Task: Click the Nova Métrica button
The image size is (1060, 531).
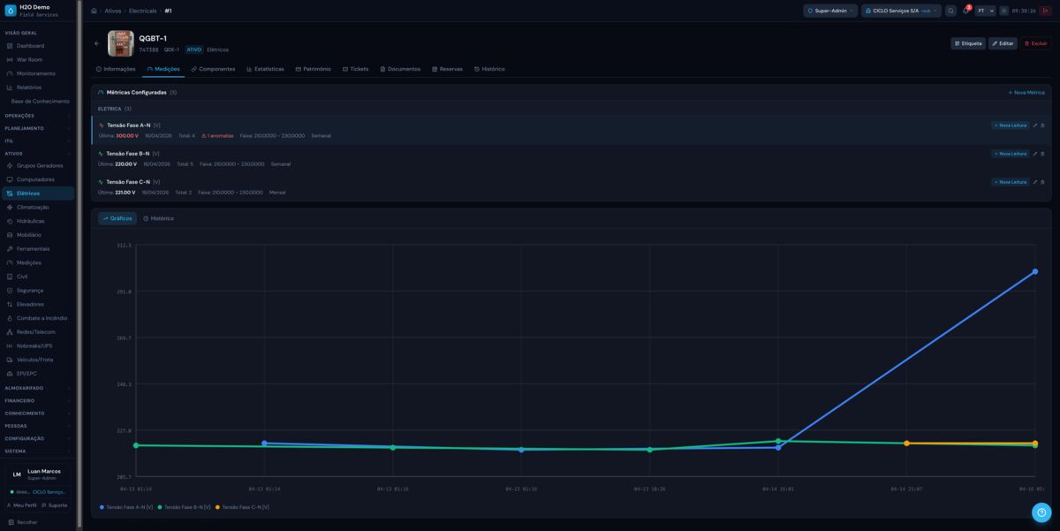Action: pos(1026,92)
